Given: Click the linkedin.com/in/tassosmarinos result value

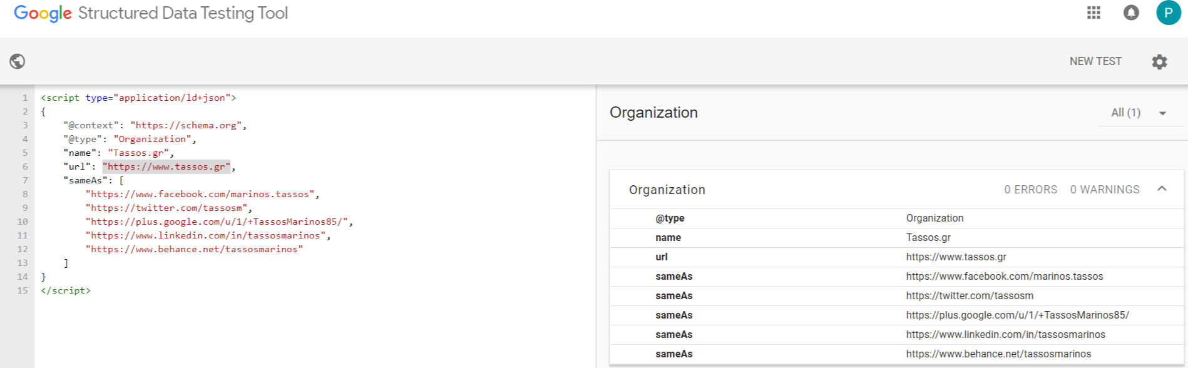Looking at the screenshot, I should (1006, 334).
